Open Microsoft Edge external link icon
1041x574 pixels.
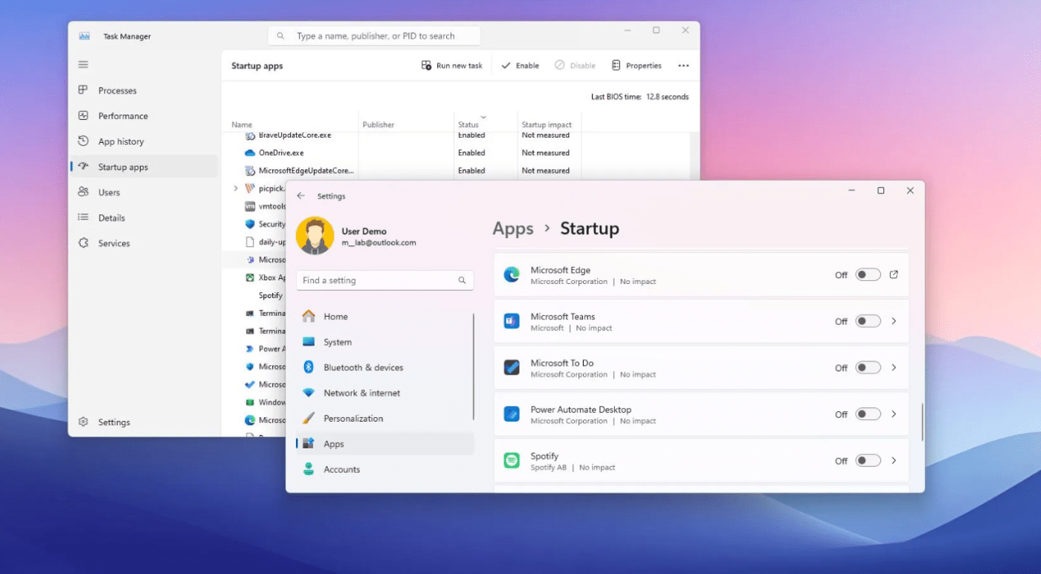click(894, 275)
